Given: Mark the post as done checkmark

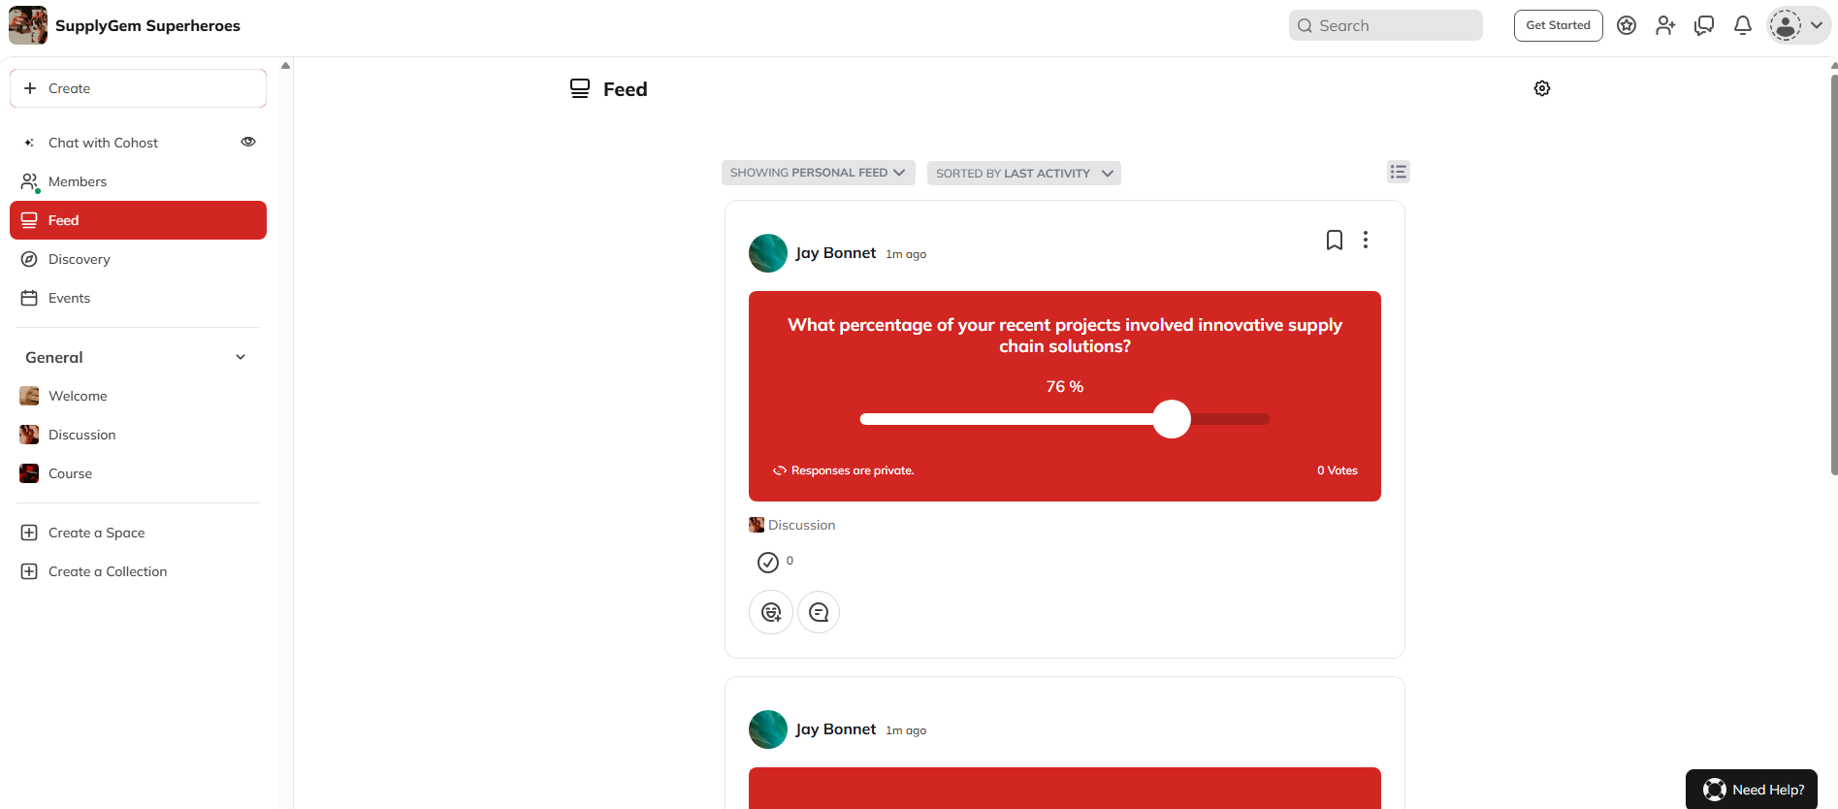Looking at the screenshot, I should click(x=767, y=563).
